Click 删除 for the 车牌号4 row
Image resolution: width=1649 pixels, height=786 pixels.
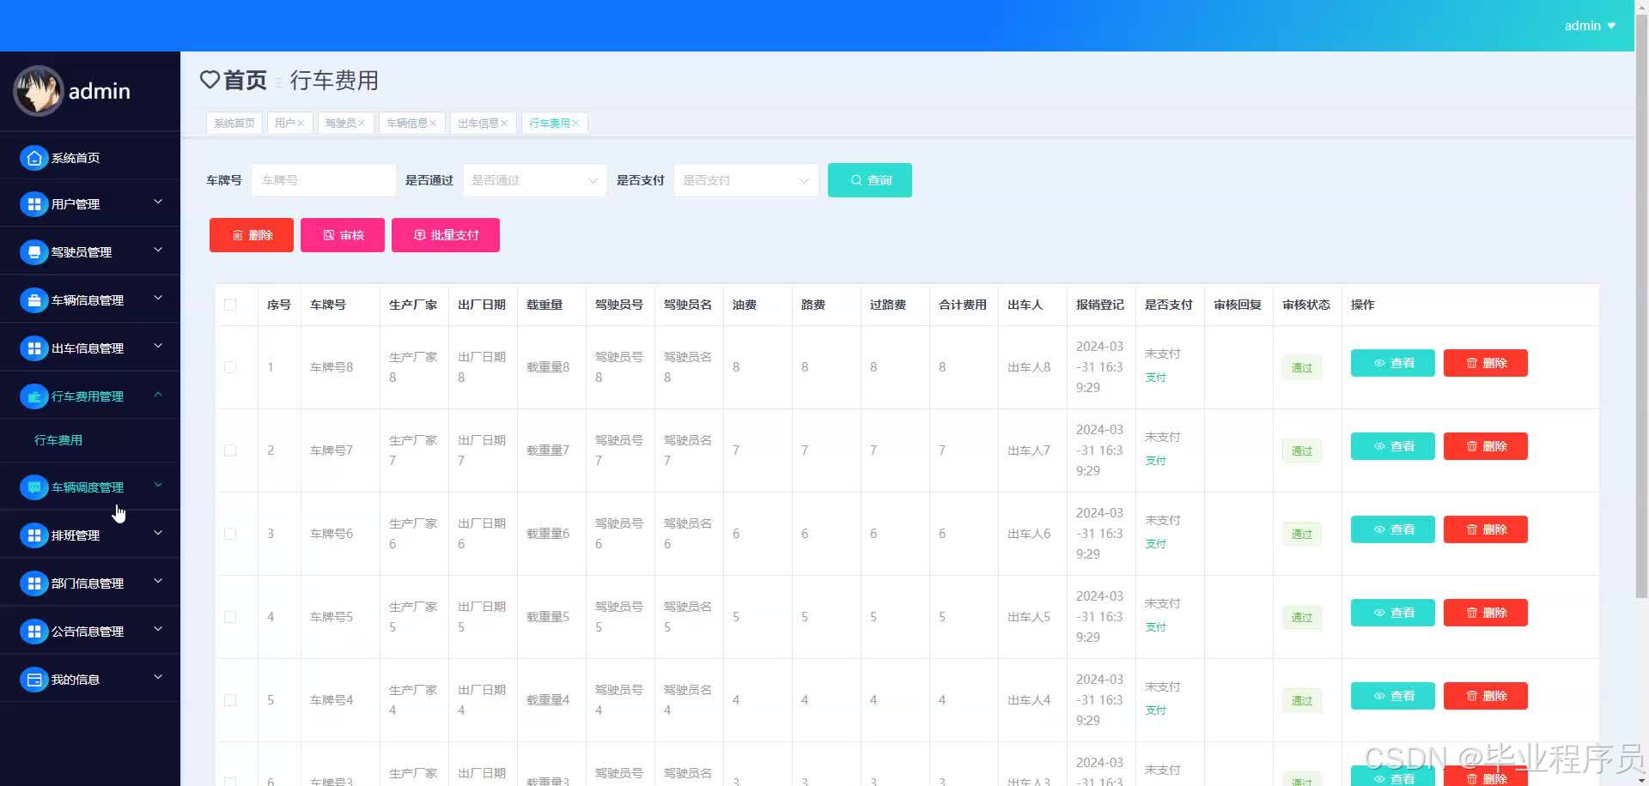pos(1486,696)
